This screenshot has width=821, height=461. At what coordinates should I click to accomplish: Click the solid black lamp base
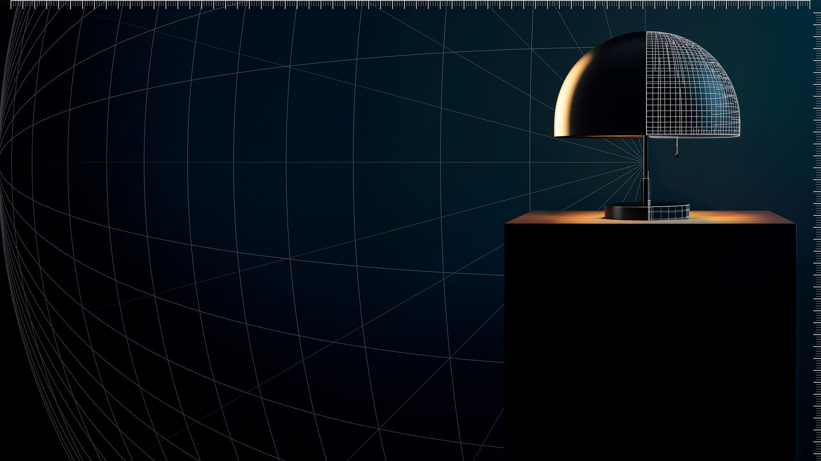[625, 212]
